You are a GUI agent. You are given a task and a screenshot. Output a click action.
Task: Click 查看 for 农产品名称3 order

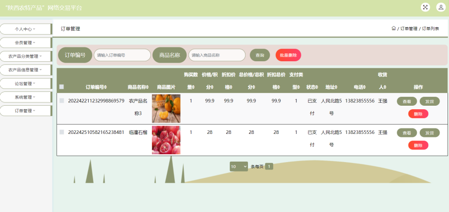pos(406,101)
